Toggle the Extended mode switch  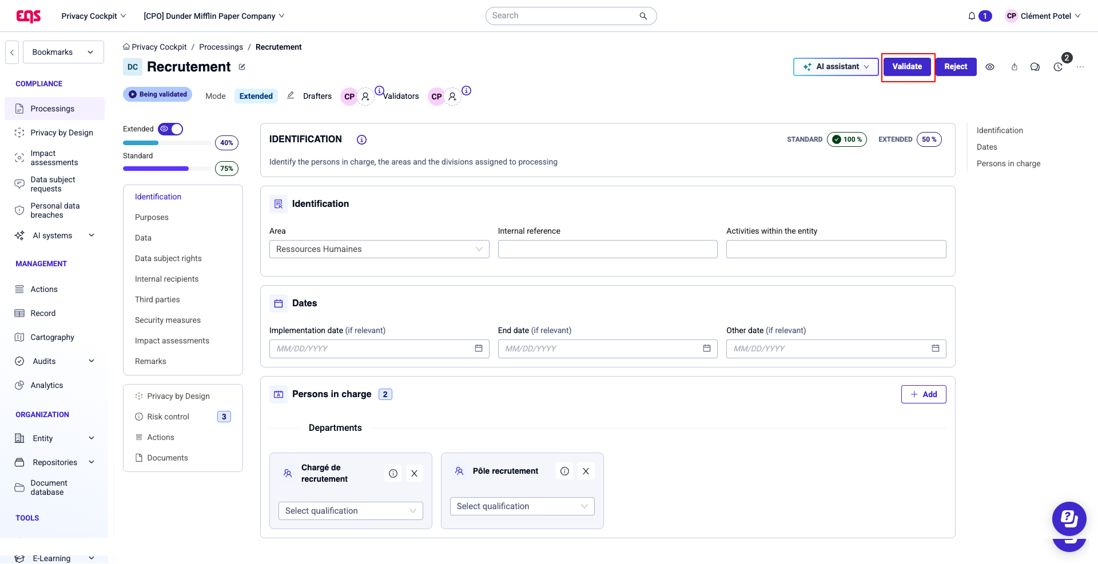[170, 129]
